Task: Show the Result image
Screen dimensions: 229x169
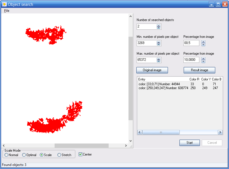Action: click(x=199, y=70)
